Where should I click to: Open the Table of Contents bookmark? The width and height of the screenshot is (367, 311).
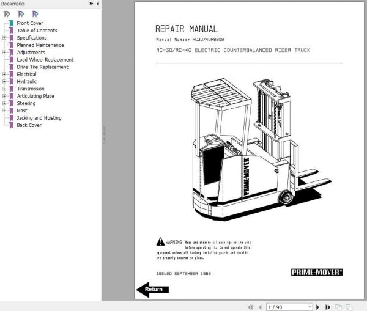(x=37, y=31)
